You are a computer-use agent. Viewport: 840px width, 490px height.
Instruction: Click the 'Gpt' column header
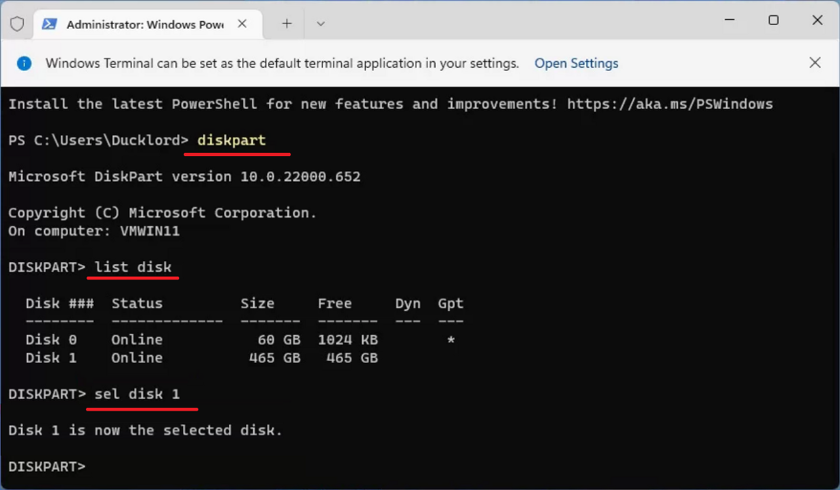click(x=451, y=304)
